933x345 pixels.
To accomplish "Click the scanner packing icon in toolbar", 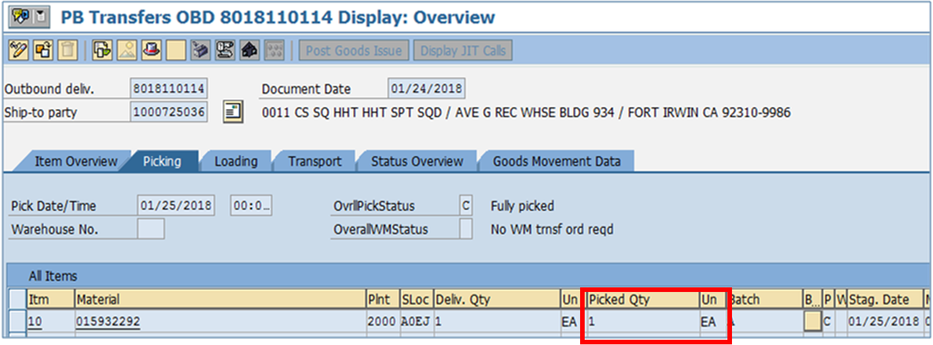I will click(200, 50).
